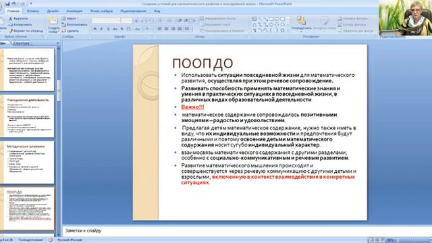Select the triangle shape in shapes gallery
Viewport: 432px width, 243px height.
[x=254, y=24]
